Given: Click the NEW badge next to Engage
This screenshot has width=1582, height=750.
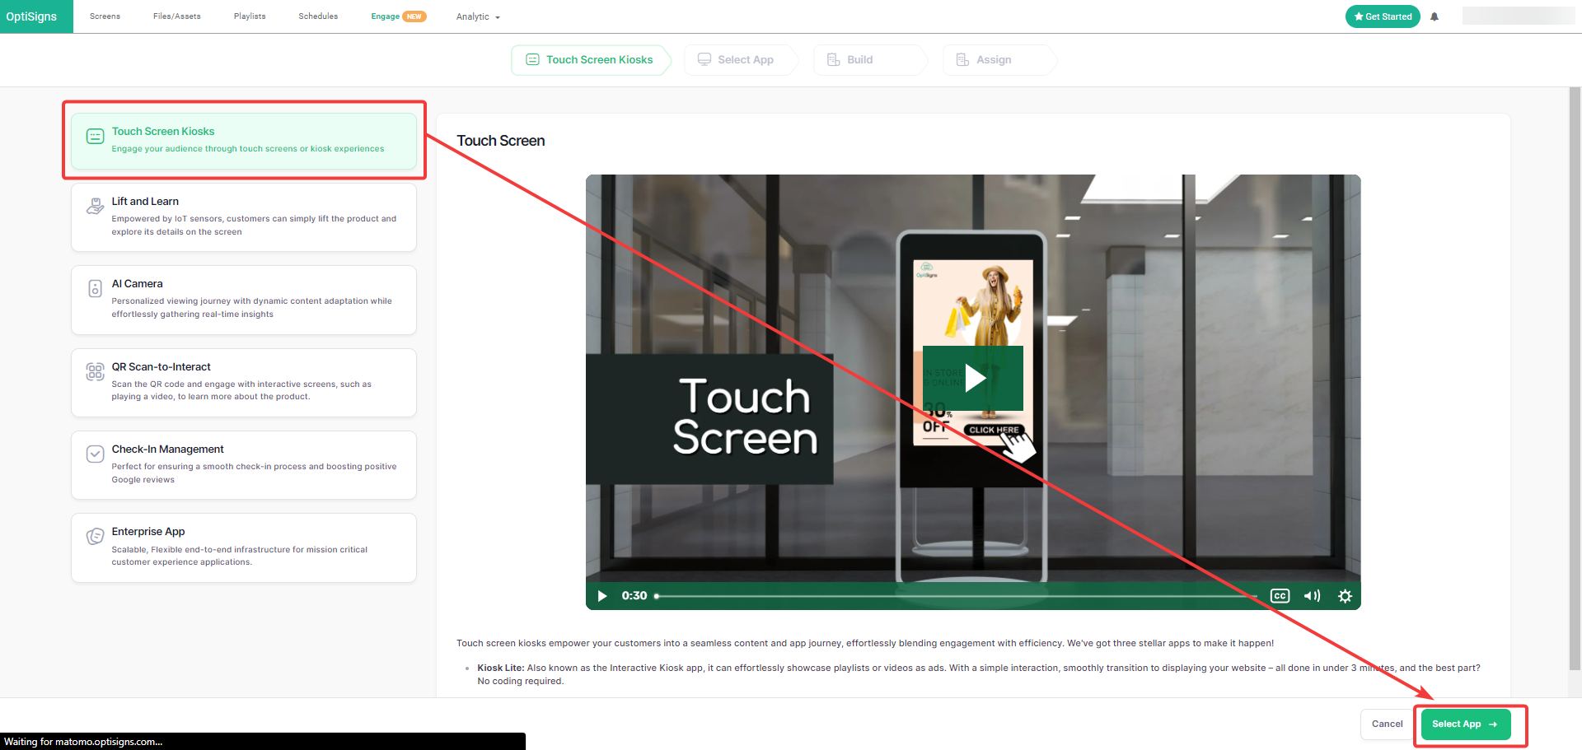Looking at the screenshot, I should click(414, 16).
